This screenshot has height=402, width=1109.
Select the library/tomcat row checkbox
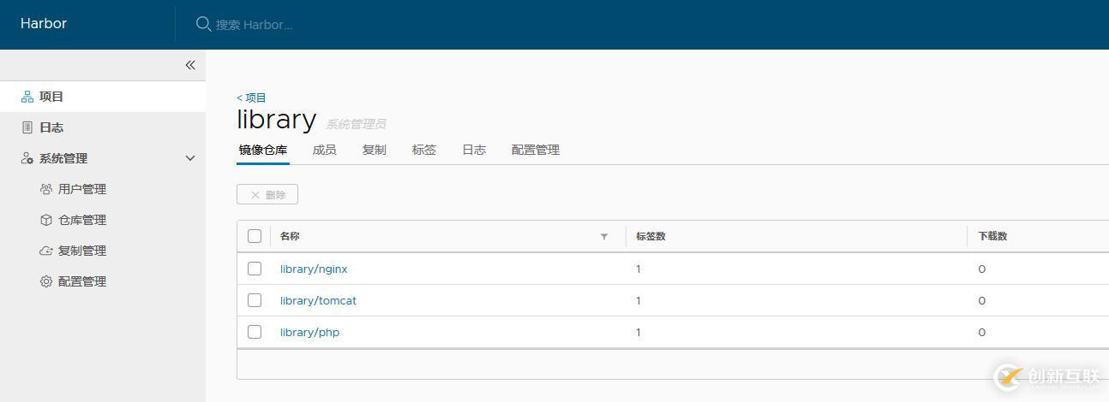click(x=255, y=300)
